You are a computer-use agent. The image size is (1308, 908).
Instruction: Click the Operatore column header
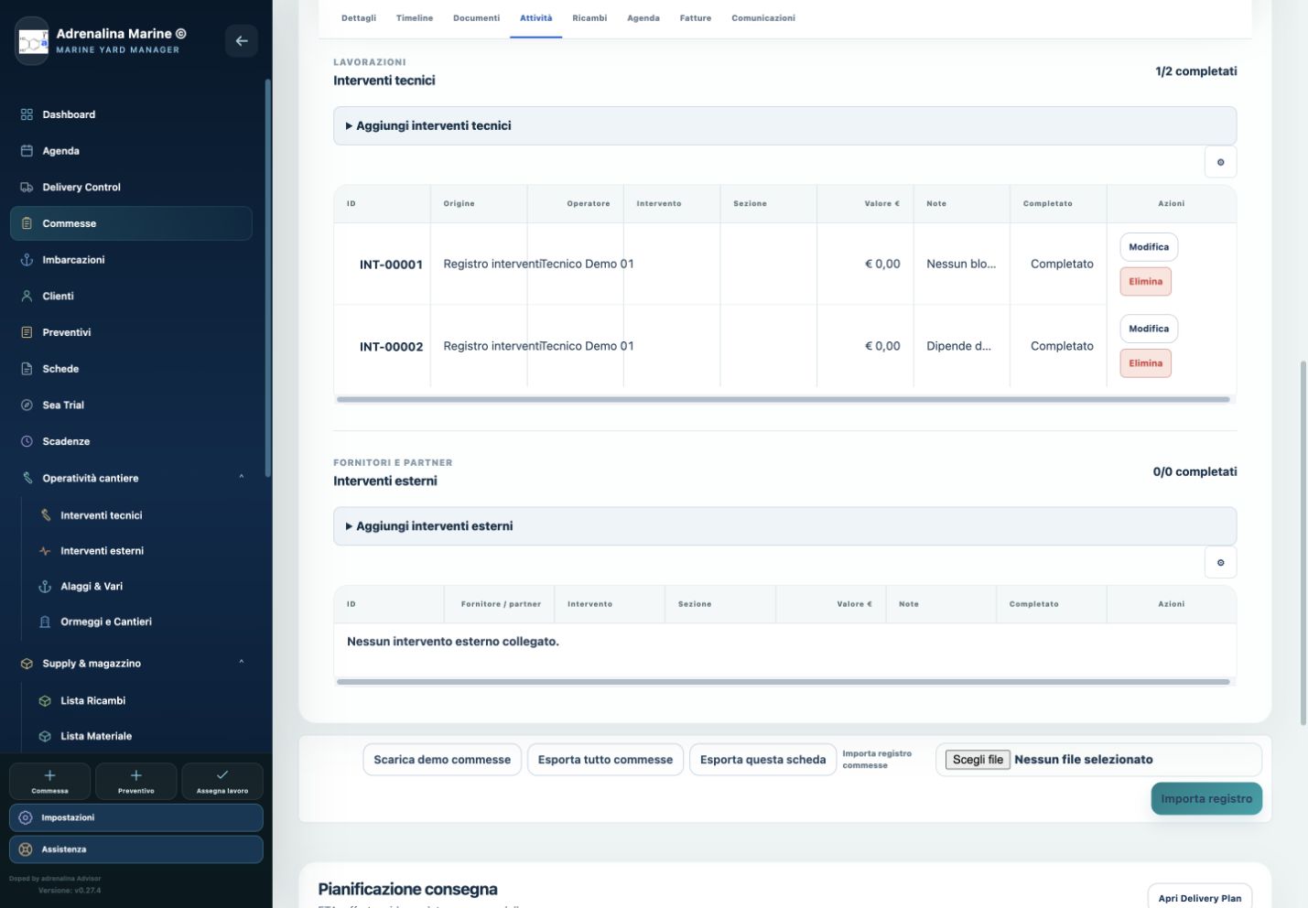click(x=575, y=203)
